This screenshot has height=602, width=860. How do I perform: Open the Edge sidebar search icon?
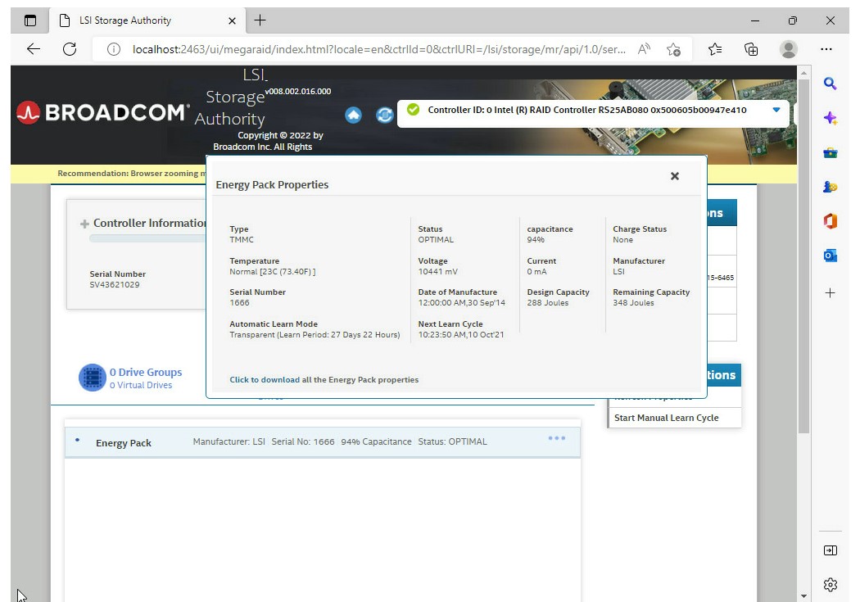(x=830, y=84)
